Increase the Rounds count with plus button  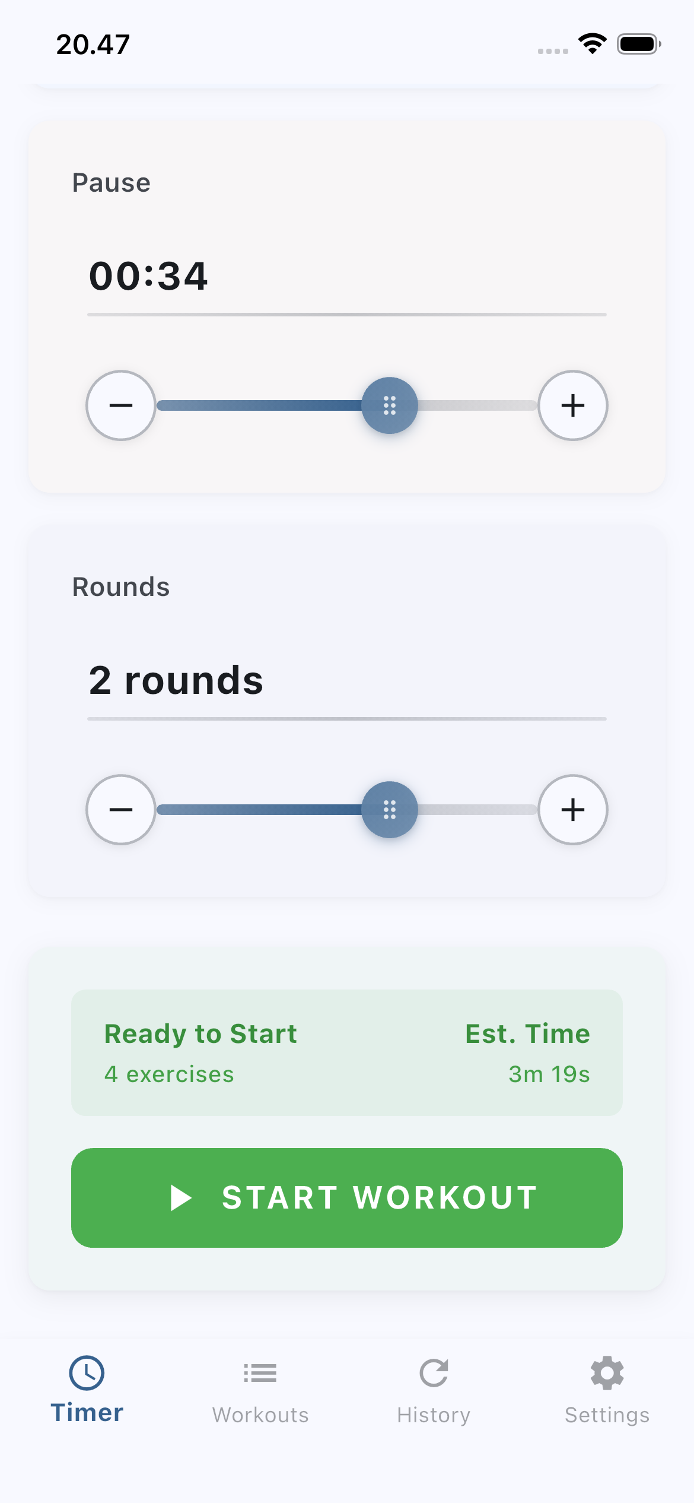tap(572, 810)
